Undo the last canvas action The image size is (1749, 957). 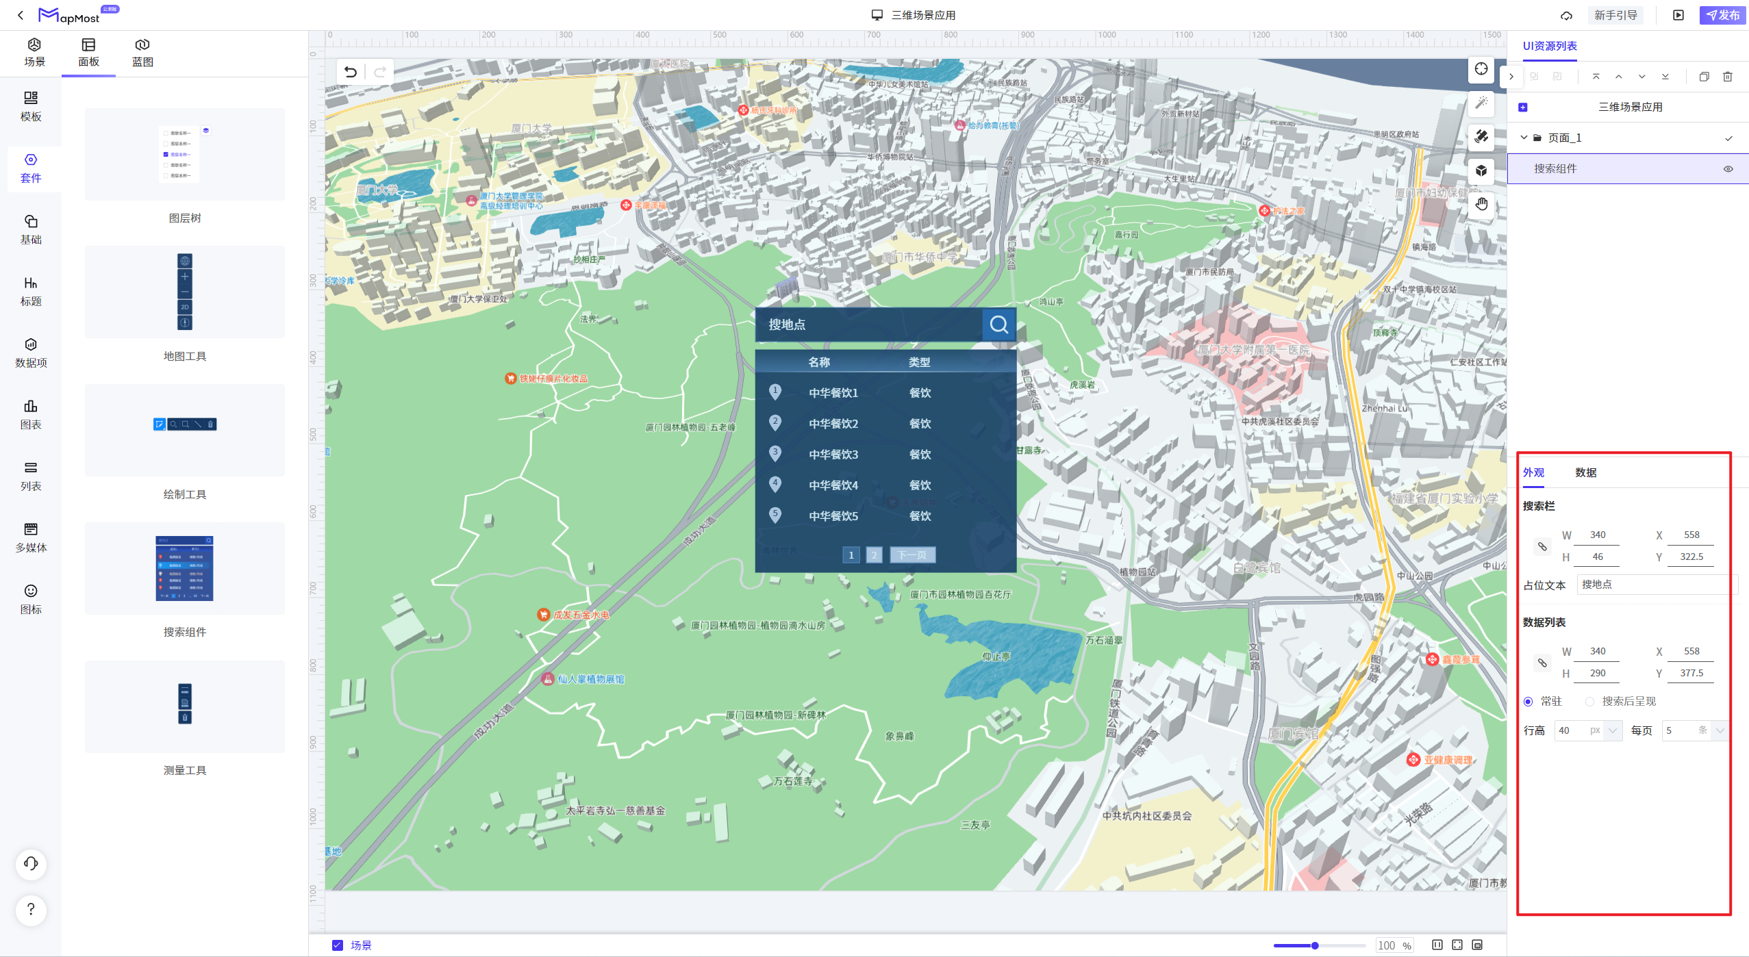351,72
